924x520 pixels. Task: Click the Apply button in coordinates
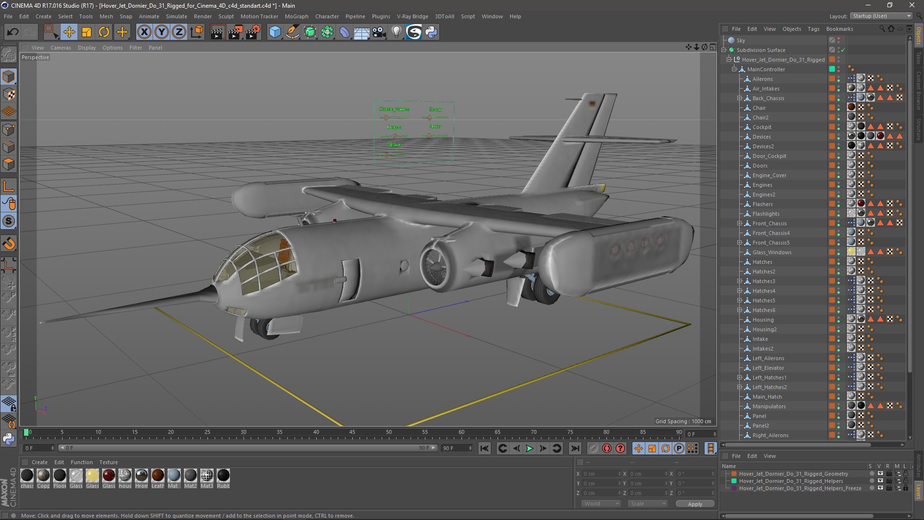(695, 504)
